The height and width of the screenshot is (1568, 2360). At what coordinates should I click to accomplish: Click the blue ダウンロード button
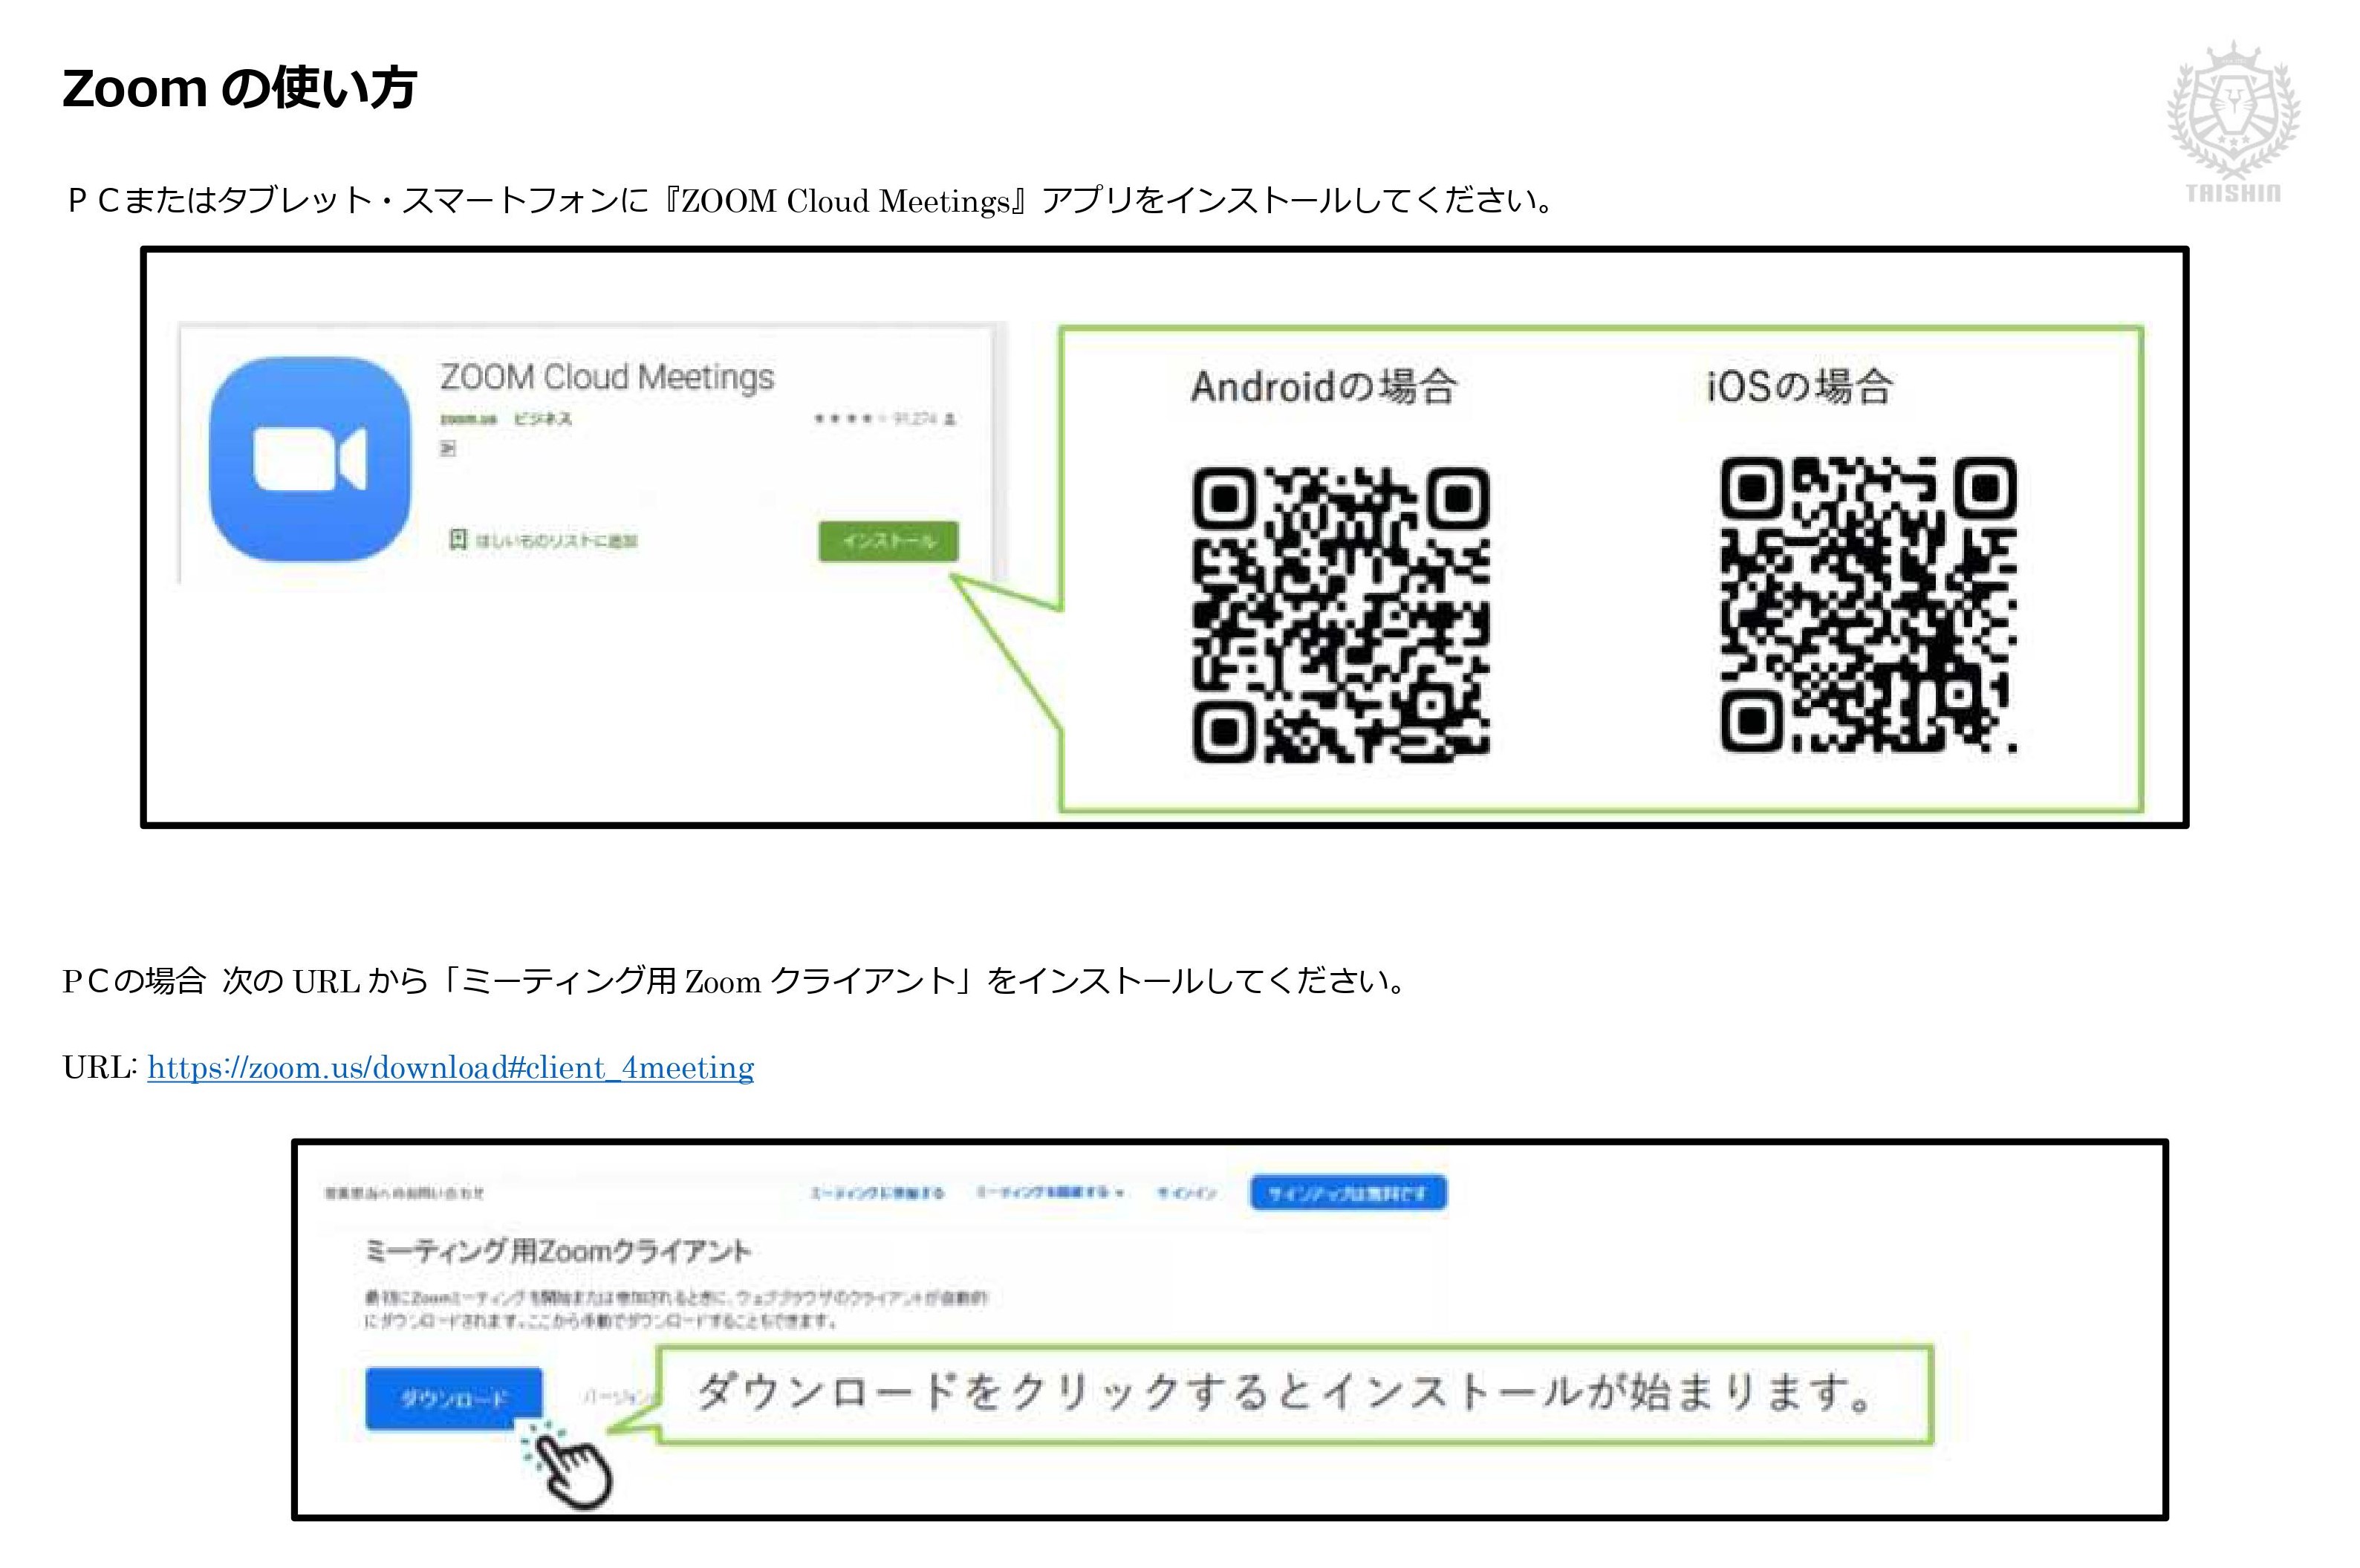click(x=454, y=1398)
